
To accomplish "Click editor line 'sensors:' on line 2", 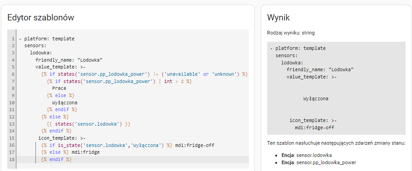I will (35, 46).
